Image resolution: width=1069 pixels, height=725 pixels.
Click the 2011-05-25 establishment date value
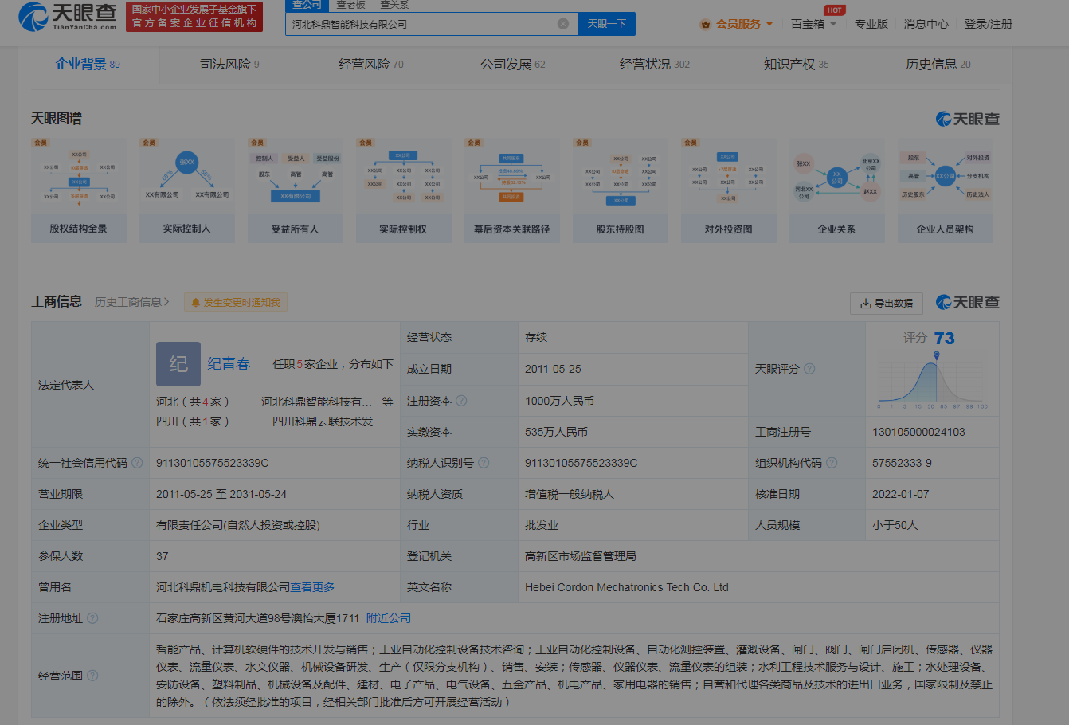[553, 369]
